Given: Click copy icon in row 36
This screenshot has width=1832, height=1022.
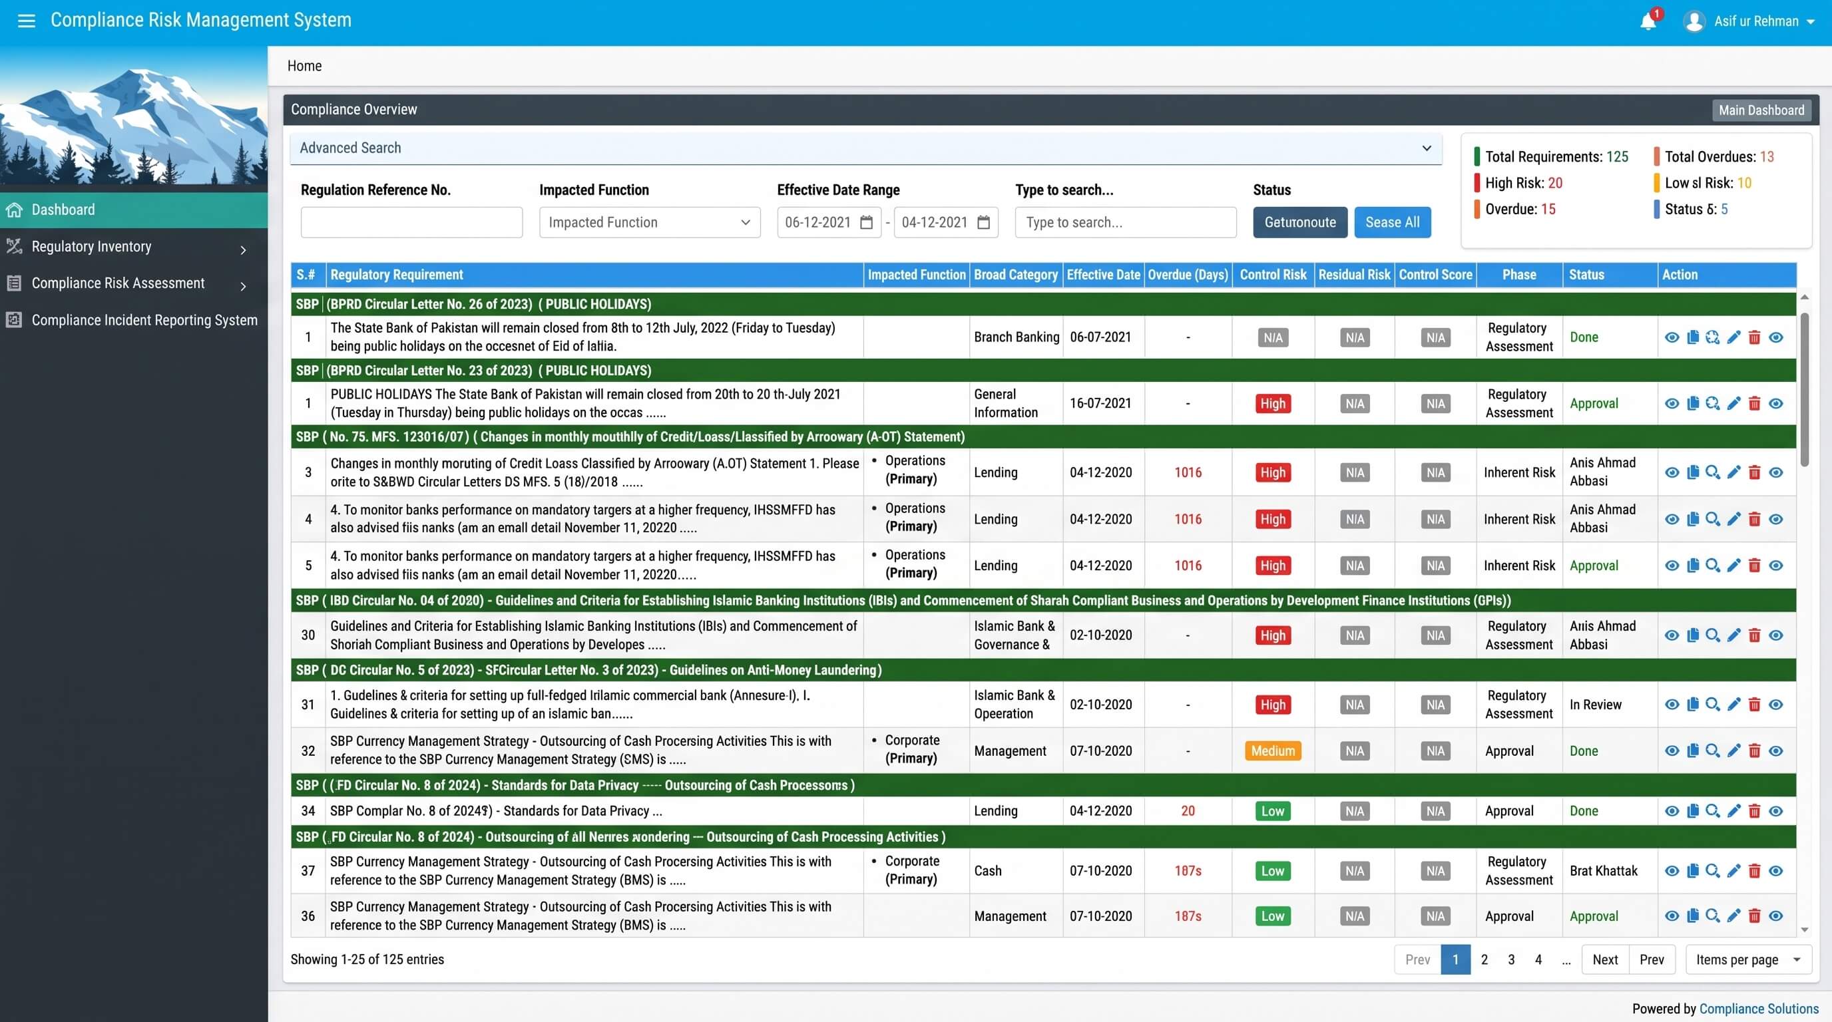Looking at the screenshot, I should coord(1693,917).
